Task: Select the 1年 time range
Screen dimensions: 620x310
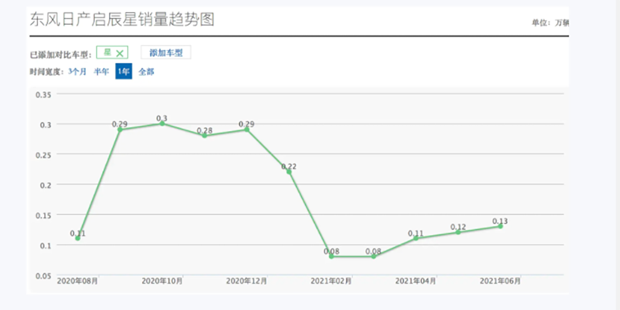Action: (124, 71)
